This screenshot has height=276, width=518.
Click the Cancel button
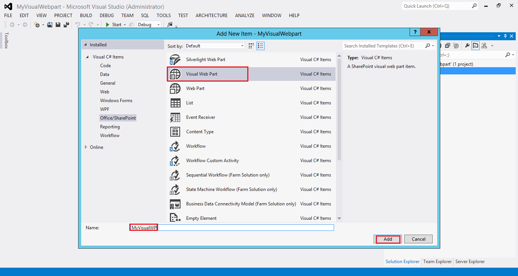click(x=419, y=239)
